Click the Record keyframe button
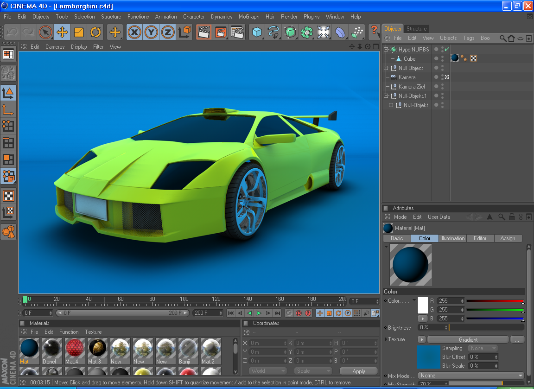 pos(289,313)
